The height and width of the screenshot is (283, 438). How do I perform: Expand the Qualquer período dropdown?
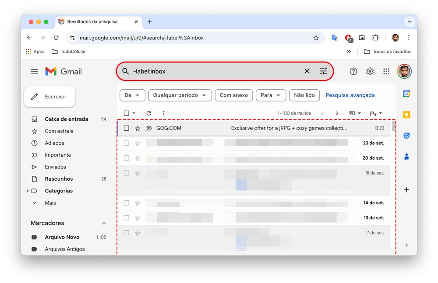click(180, 95)
